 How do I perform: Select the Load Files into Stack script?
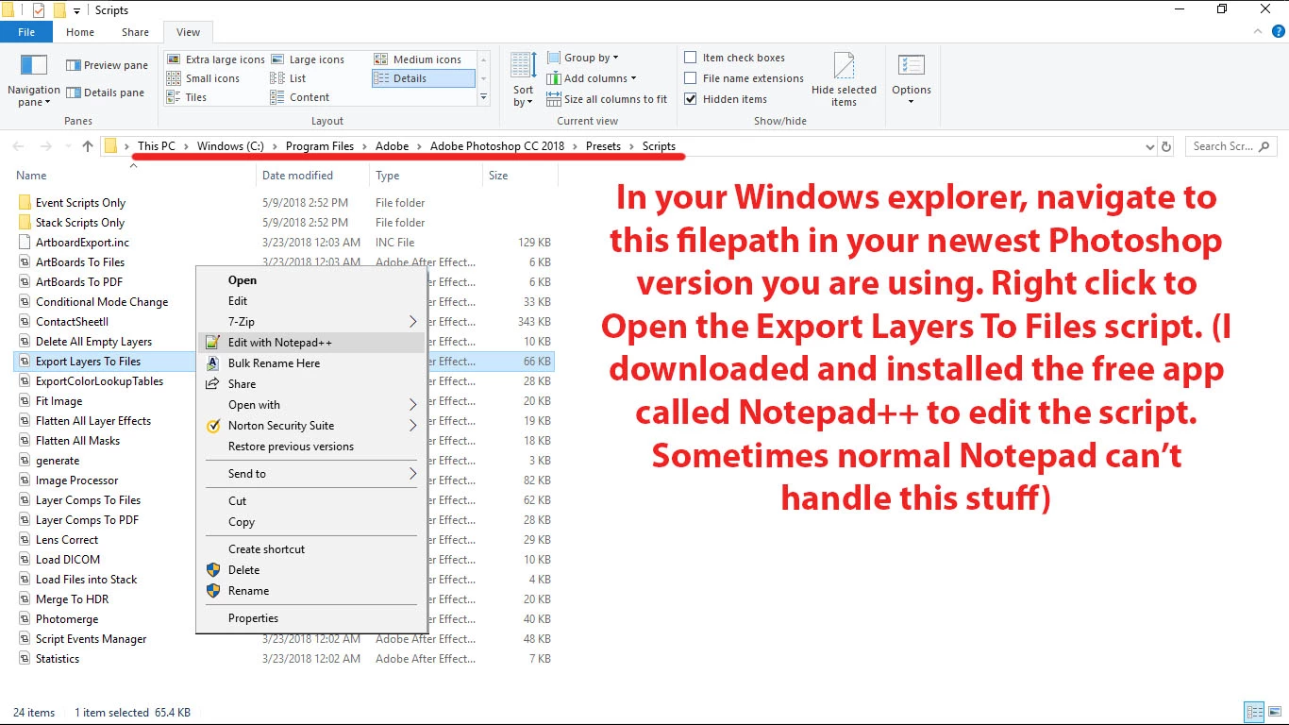[86, 580]
